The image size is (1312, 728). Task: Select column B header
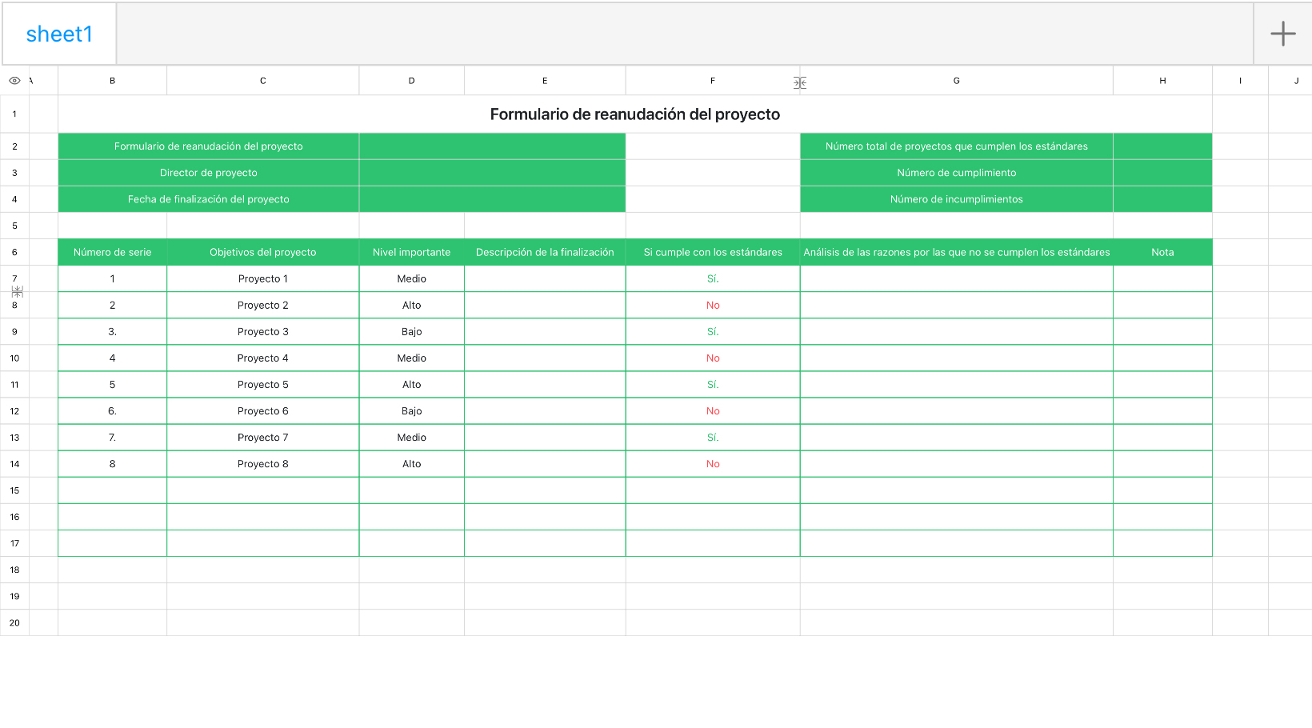pyautogui.click(x=113, y=81)
